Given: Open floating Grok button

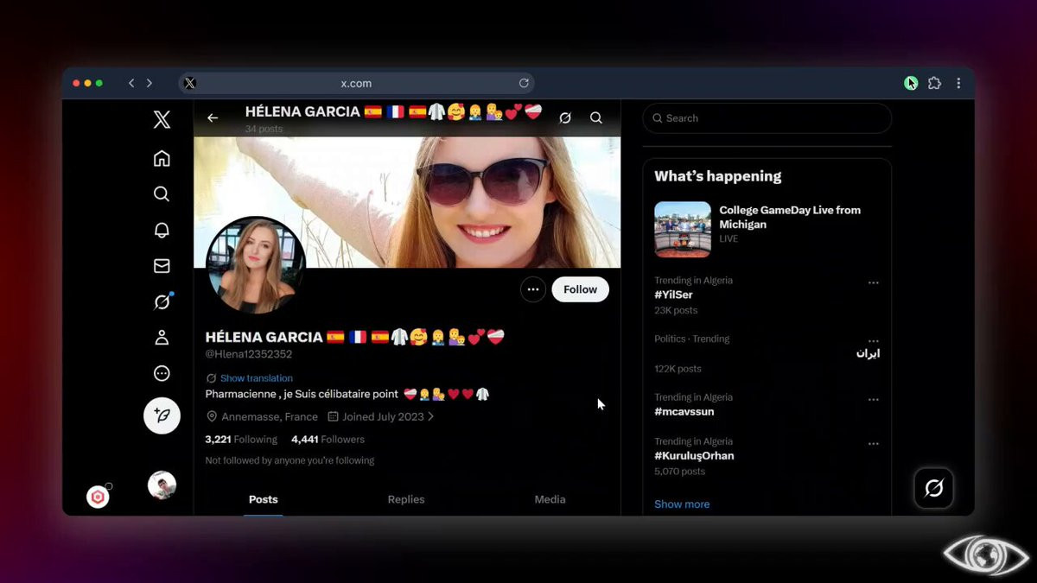Looking at the screenshot, I should [x=934, y=488].
